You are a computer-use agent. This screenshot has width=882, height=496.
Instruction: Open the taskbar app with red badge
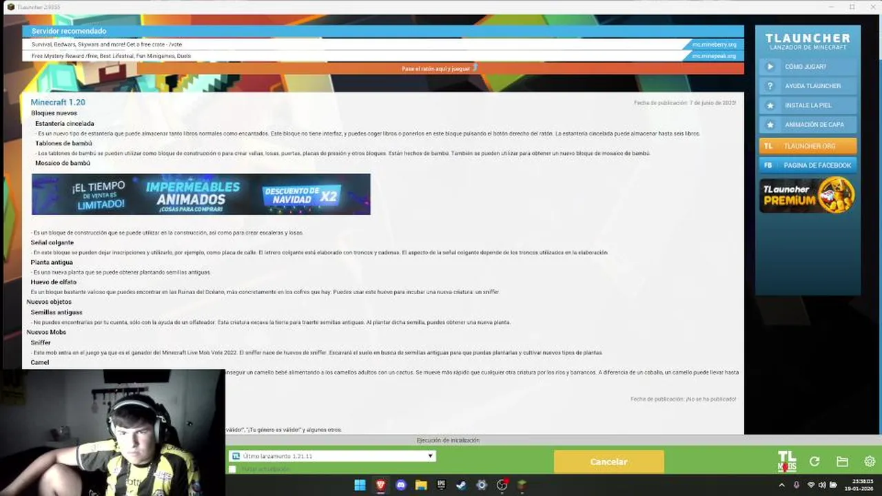click(502, 485)
